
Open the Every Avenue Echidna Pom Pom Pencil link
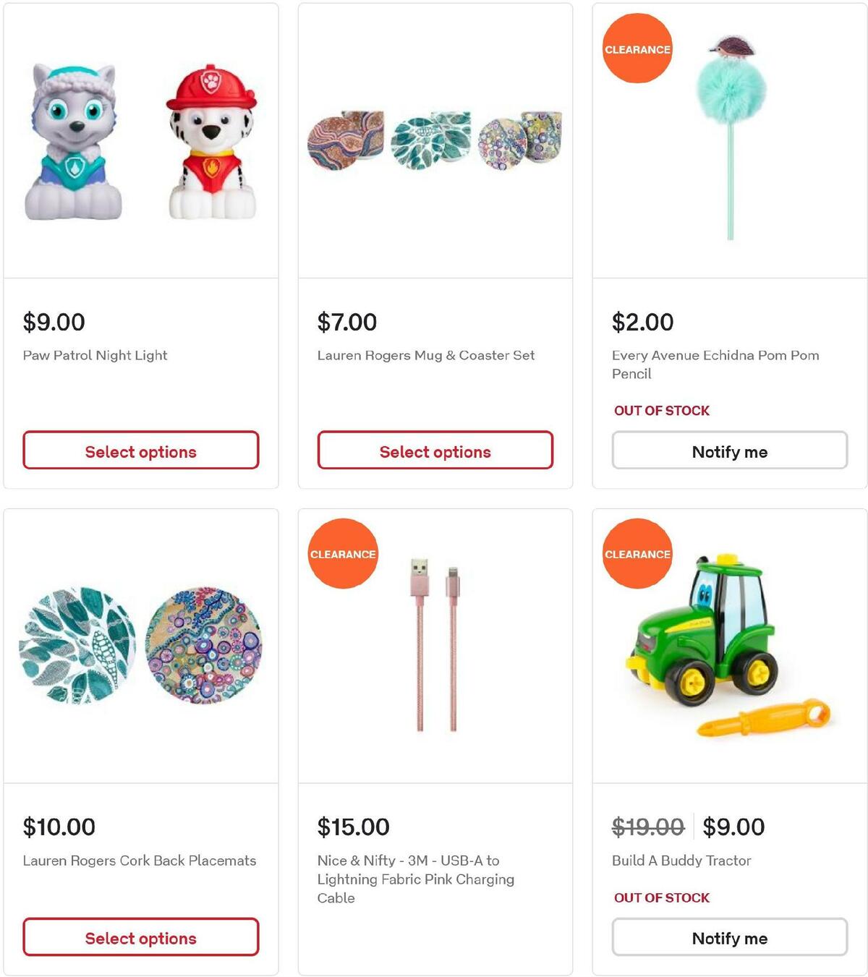coord(715,364)
